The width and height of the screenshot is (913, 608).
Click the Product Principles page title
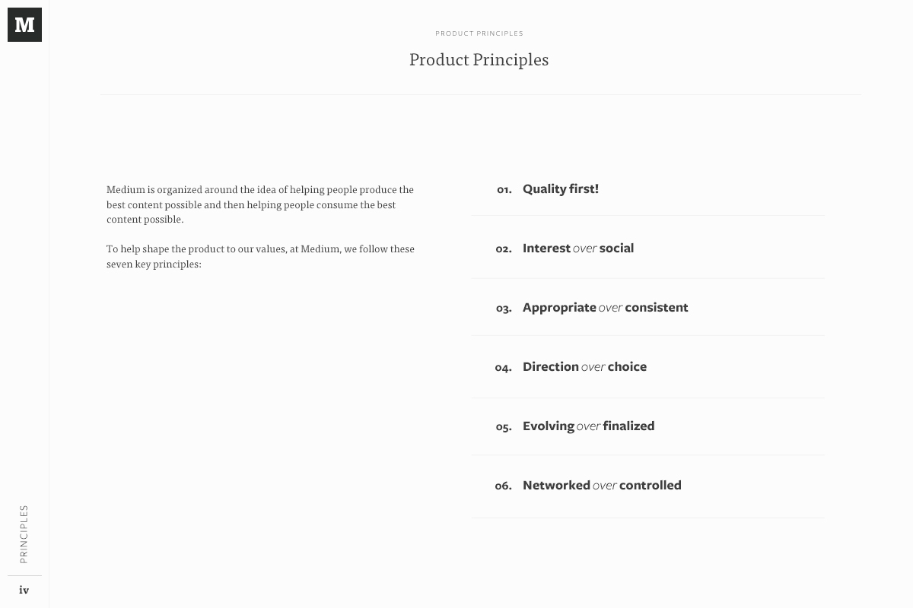479,60
